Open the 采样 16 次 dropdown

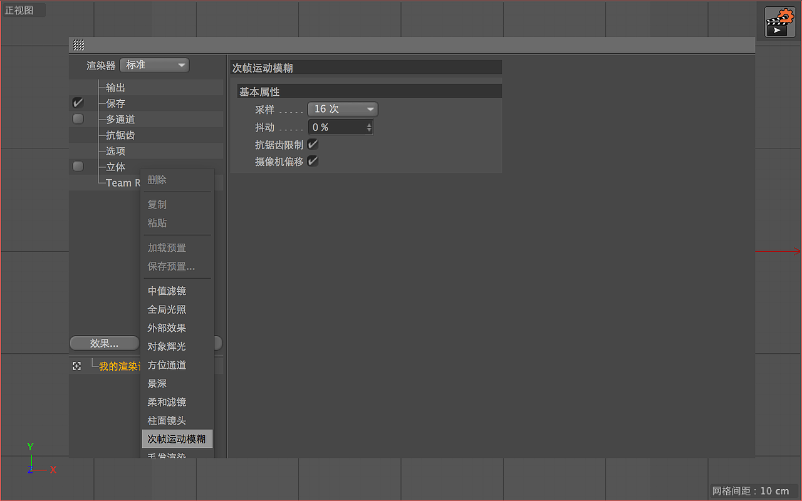343,109
